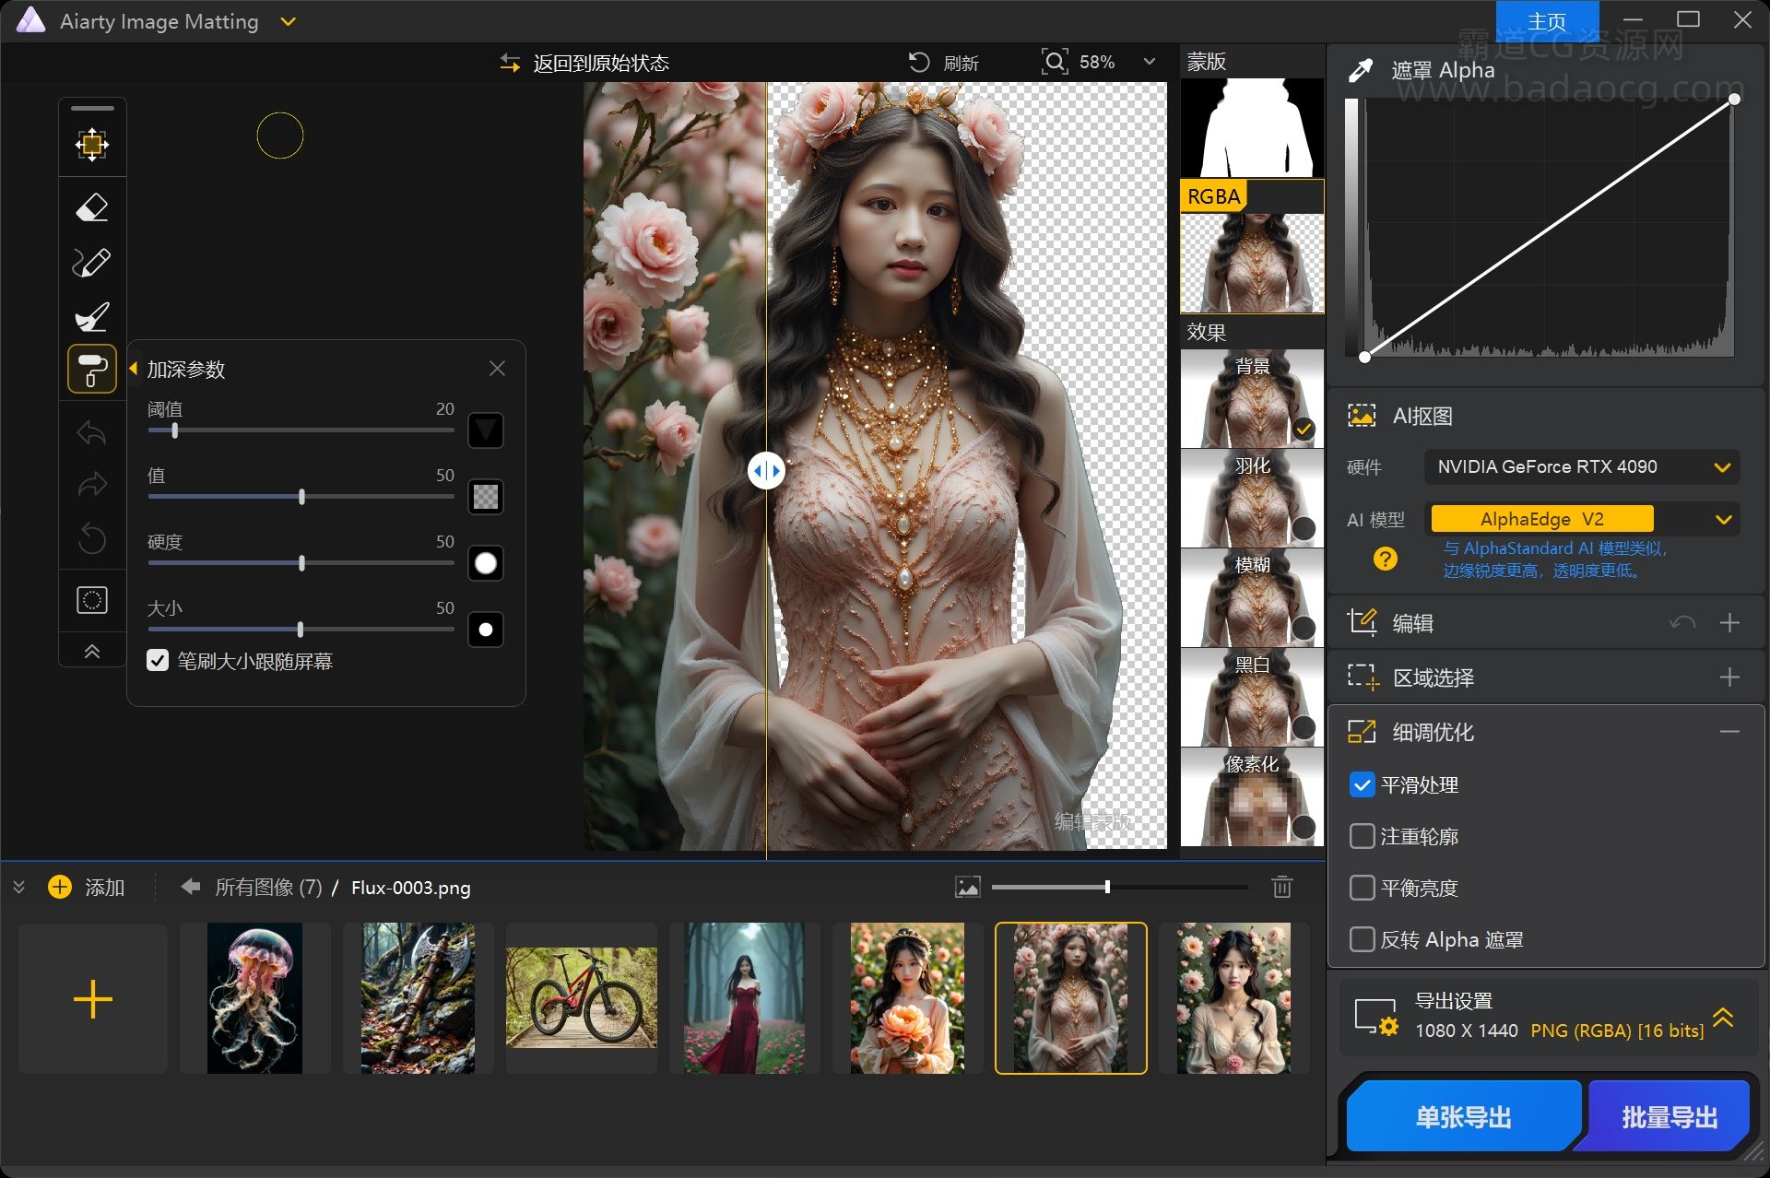Go back via 所有图像 (7) arrow
Image resolution: width=1770 pixels, height=1178 pixels.
pos(191,887)
